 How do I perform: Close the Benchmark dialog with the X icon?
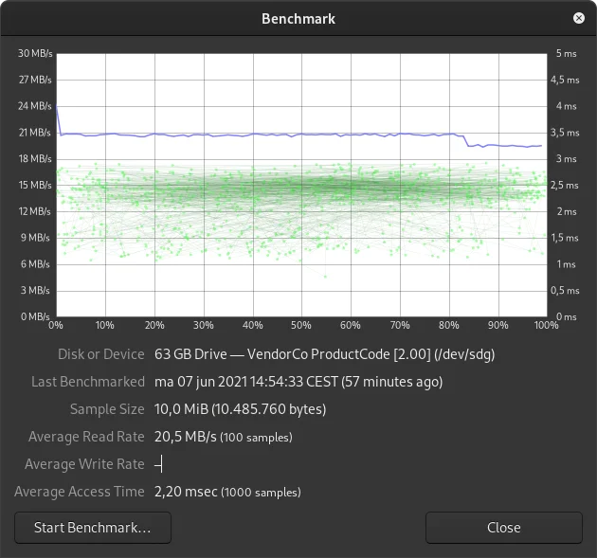[x=579, y=18]
